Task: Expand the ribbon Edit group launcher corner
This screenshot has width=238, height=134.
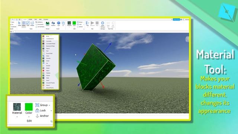Action: point(84,29)
